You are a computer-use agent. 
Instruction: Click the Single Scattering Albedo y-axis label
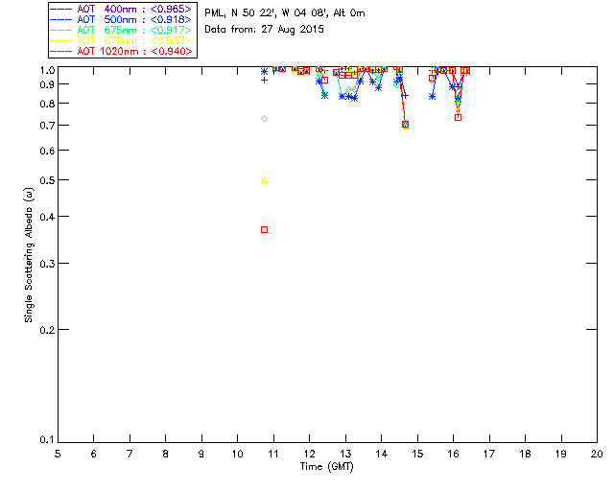coord(29,255)
